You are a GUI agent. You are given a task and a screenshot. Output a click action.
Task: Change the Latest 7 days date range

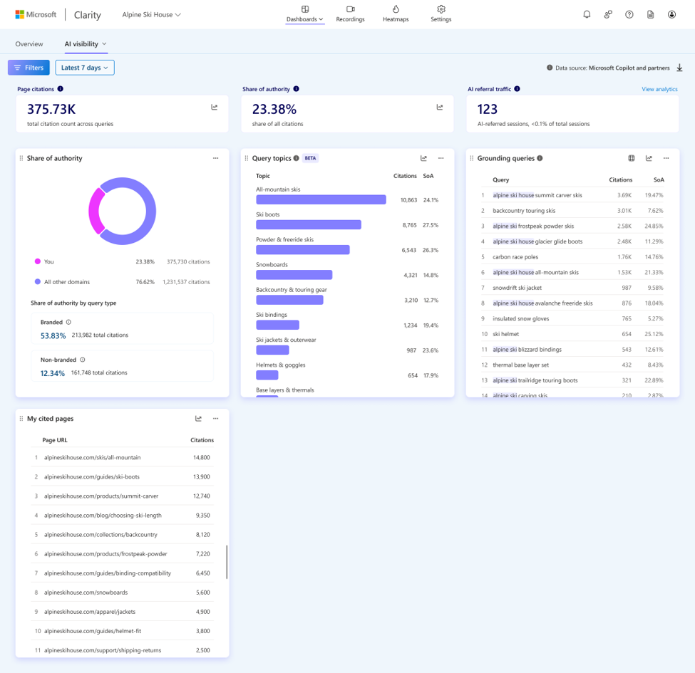85,68
